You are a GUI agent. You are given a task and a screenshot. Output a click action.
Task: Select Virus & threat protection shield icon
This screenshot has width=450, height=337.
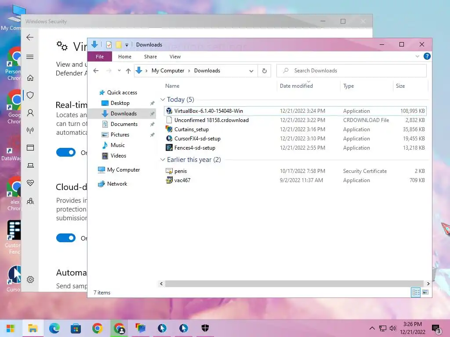coord(30,95)
